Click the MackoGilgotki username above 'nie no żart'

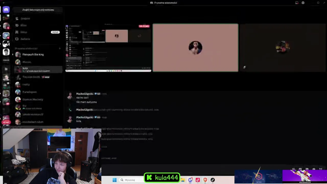point(85,94)
